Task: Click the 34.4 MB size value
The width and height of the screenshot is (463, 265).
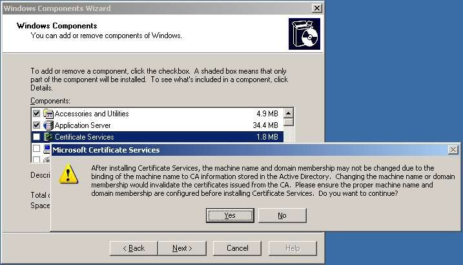Action: click(x=265, y=125)
